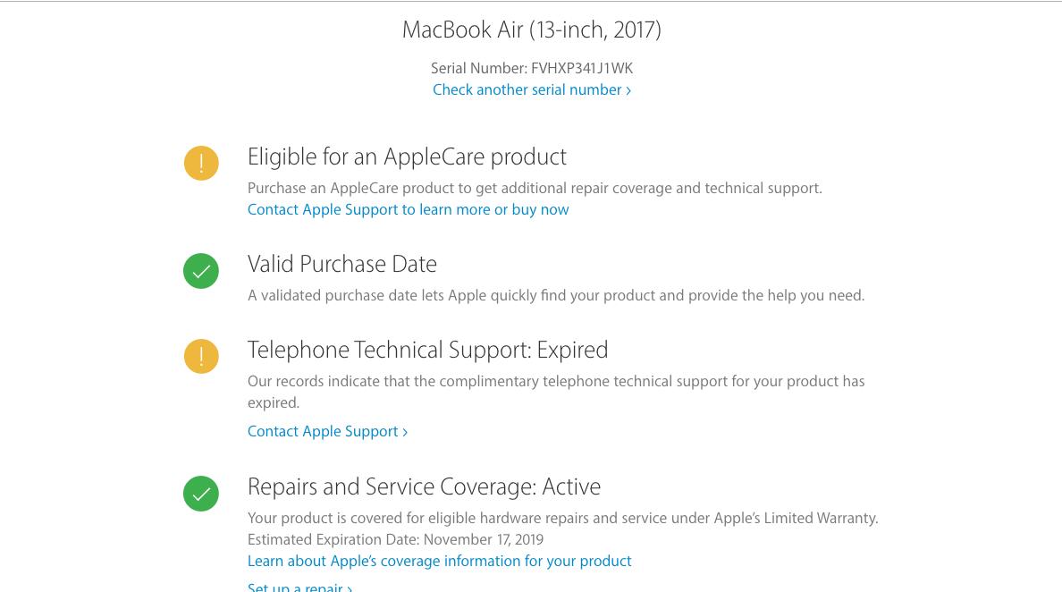The height and width of the screenshot is (592, 1062).
Task: Click the MacBook Air (13-inch, 2017) title
Action: point(532,30)
